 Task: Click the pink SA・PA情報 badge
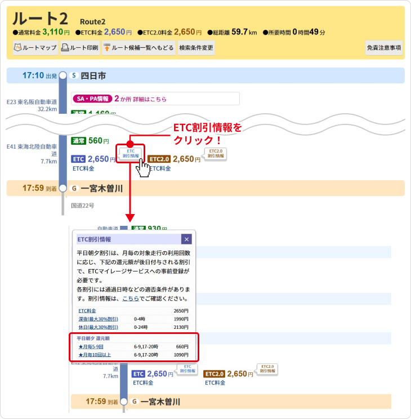pos(91,99)
